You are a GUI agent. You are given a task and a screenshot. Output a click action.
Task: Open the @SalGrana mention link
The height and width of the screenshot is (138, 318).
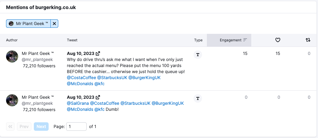pos(77,103)
